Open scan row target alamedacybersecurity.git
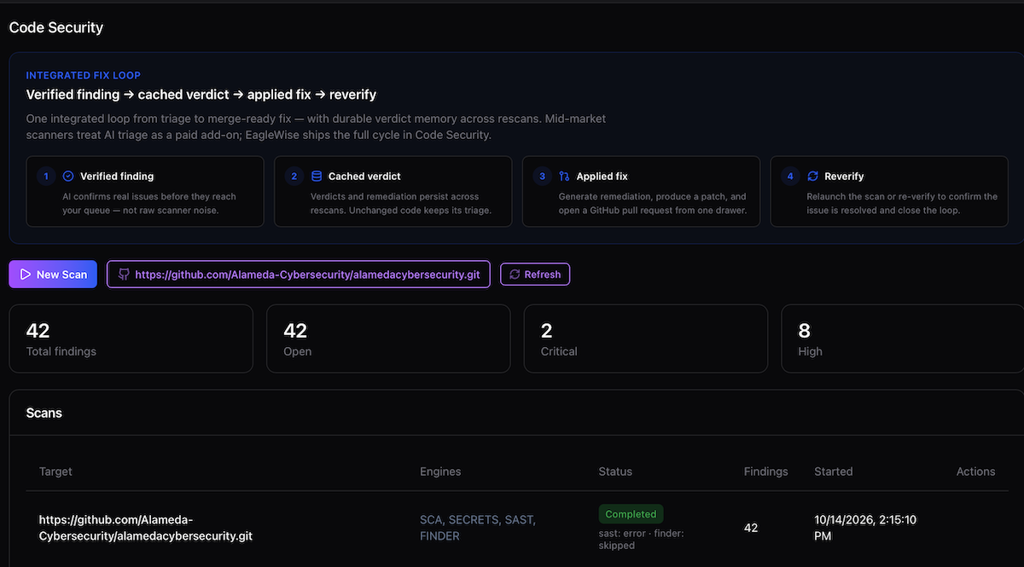 pyautogui.click(x=146, y=528)
